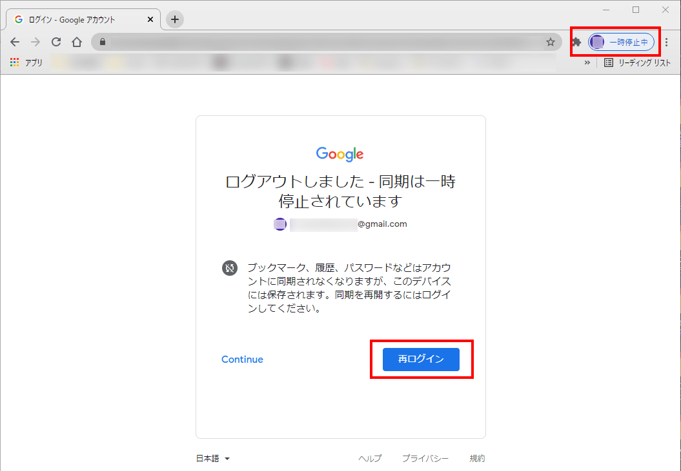Open the home page icon
The image size is (681, 471).
(77, 42)
